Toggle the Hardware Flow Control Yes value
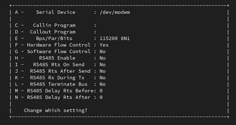 pyautogui.click(x=104, y=45)
